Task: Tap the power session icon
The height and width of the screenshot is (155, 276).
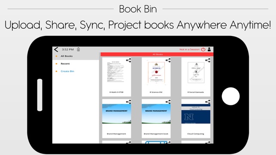Action: pos(203,50)
